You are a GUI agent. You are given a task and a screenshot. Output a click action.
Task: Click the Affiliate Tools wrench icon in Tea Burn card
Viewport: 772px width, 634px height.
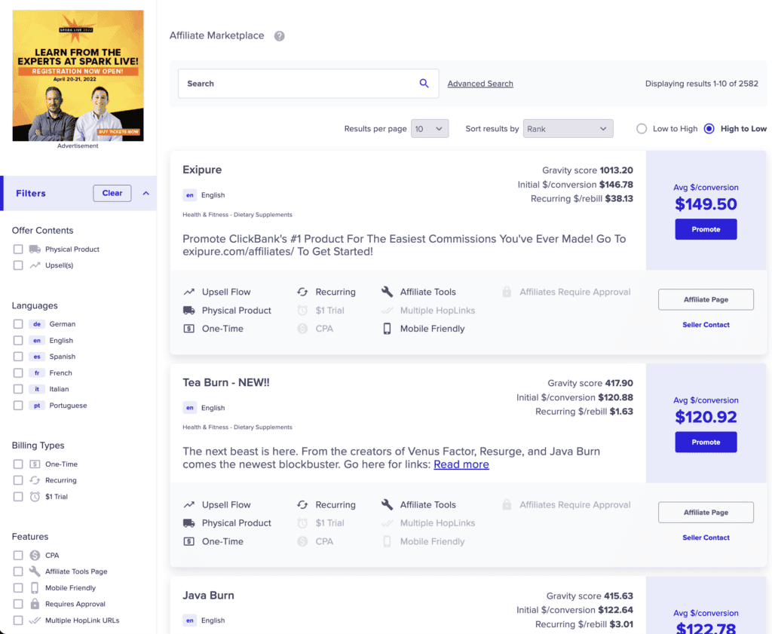(387, 505)
